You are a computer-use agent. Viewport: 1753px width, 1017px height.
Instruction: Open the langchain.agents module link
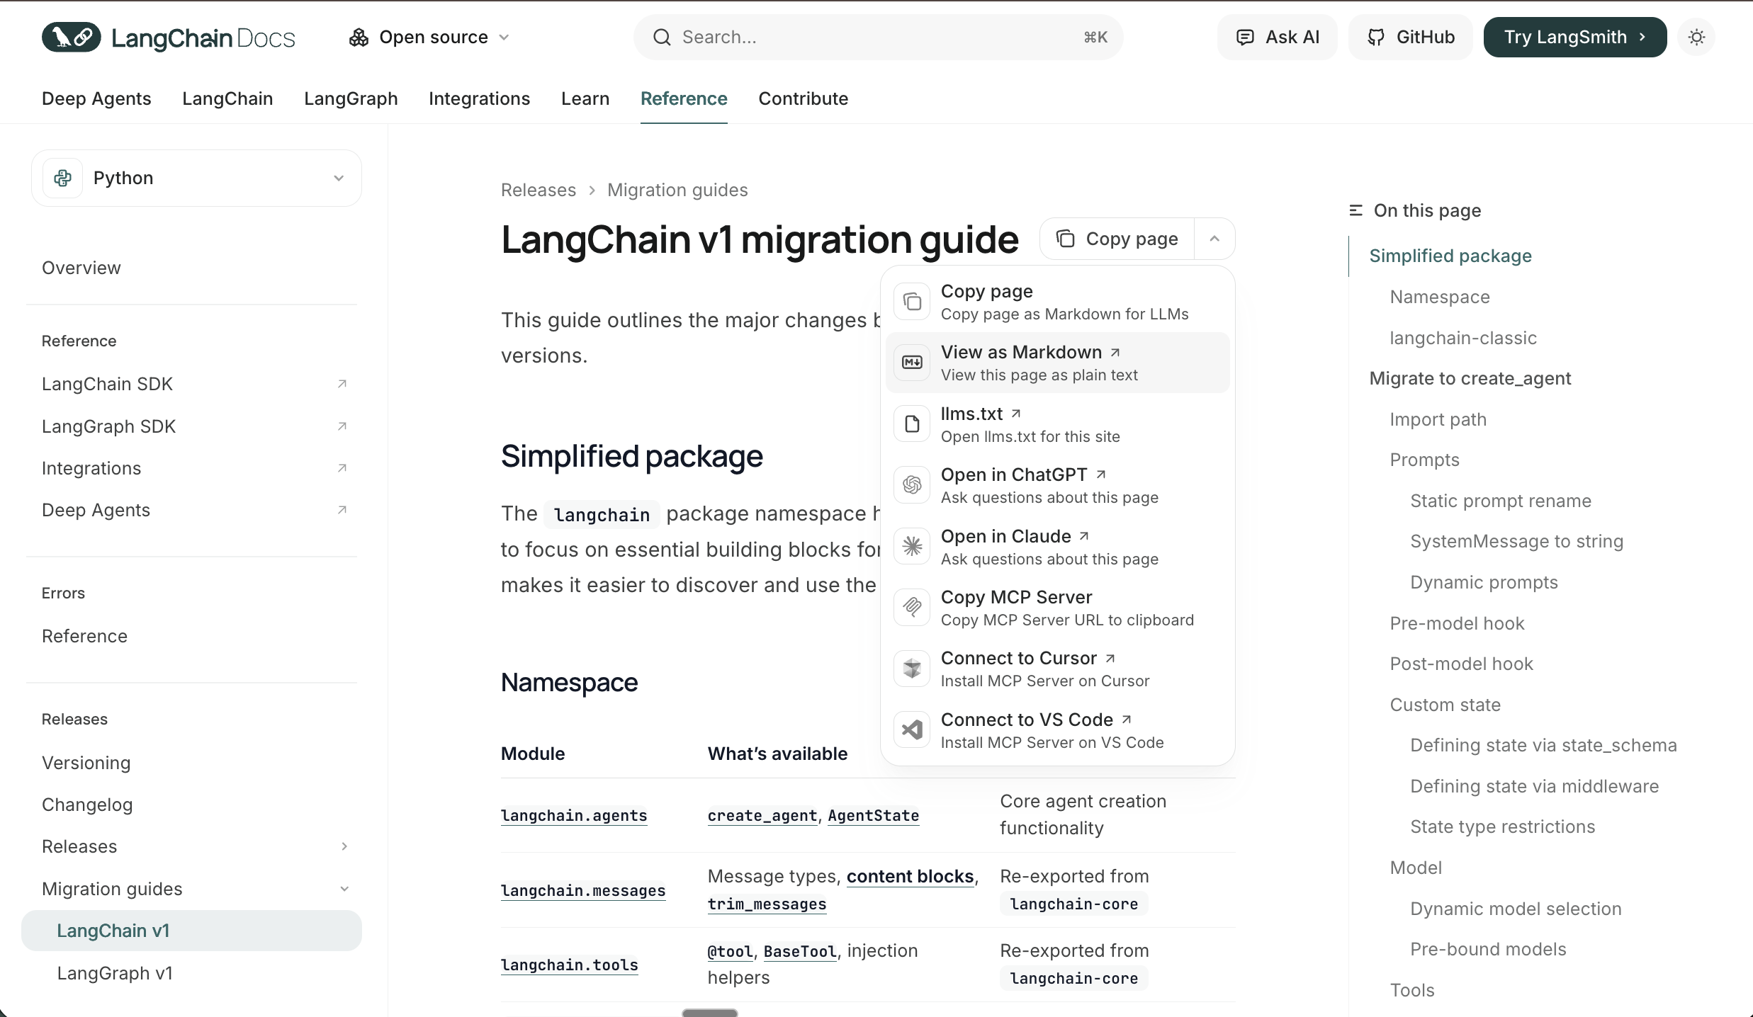pos(574,815)
